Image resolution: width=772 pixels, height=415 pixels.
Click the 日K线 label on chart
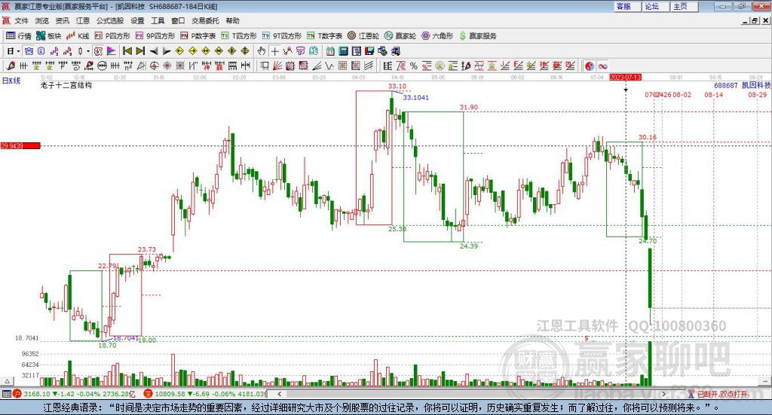pyautogui.click(x=11, y=81)
